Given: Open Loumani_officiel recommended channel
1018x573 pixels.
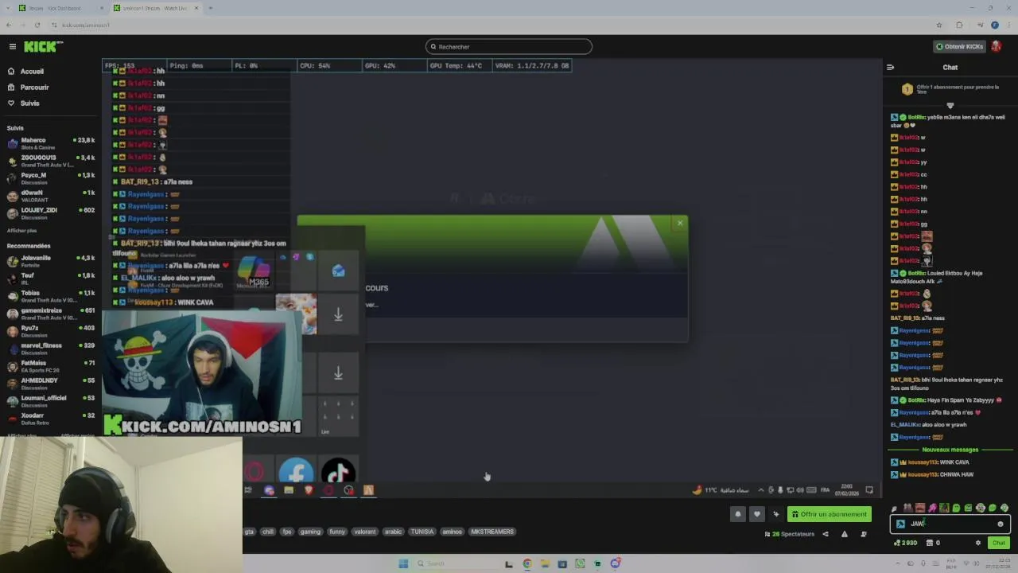Looking at the screenshot, I should pyautogui.click(x=51, y=401).
